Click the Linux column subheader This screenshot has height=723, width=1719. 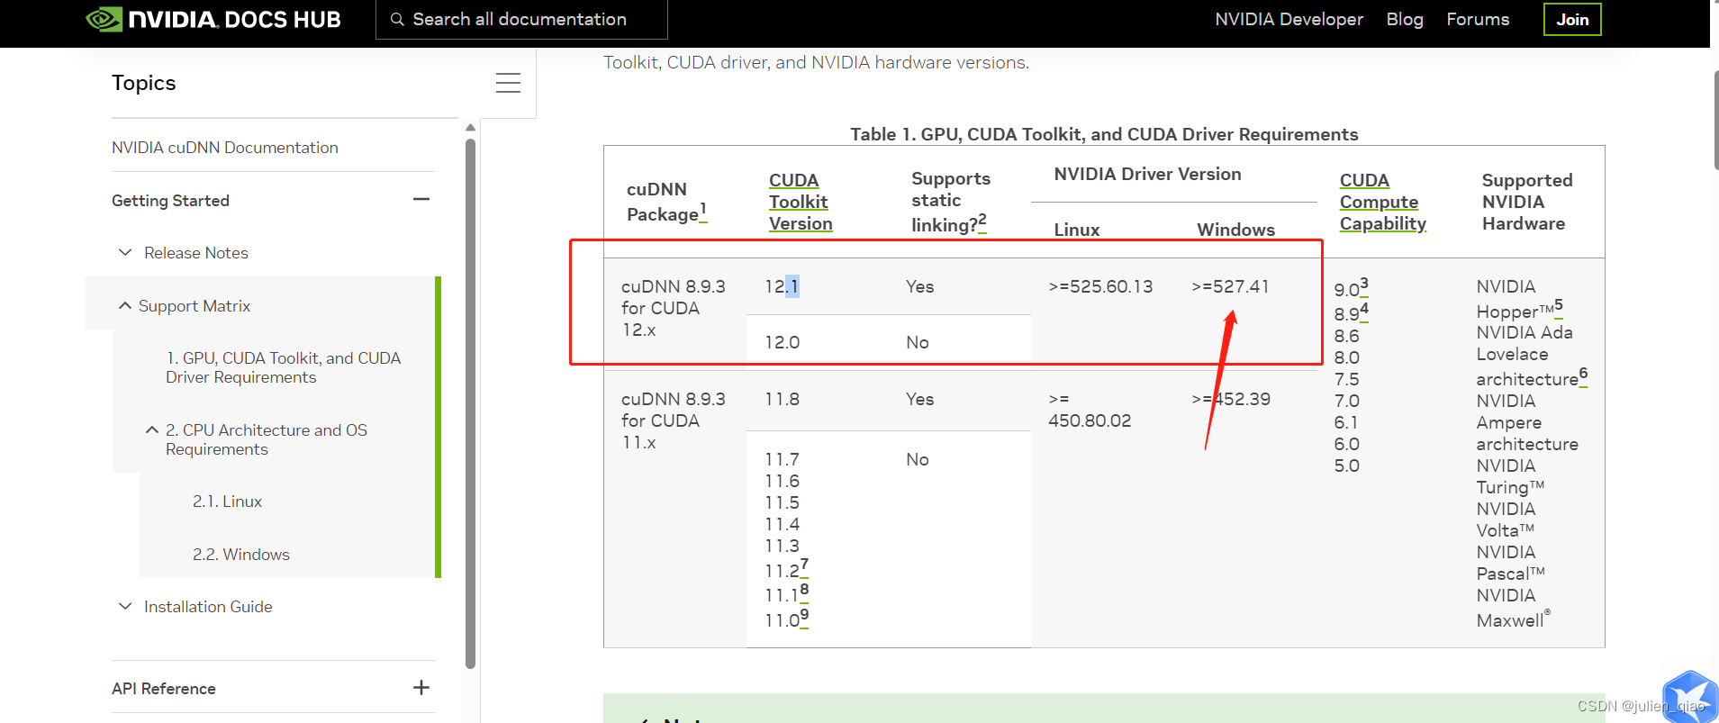click(x=1077, y=230)
